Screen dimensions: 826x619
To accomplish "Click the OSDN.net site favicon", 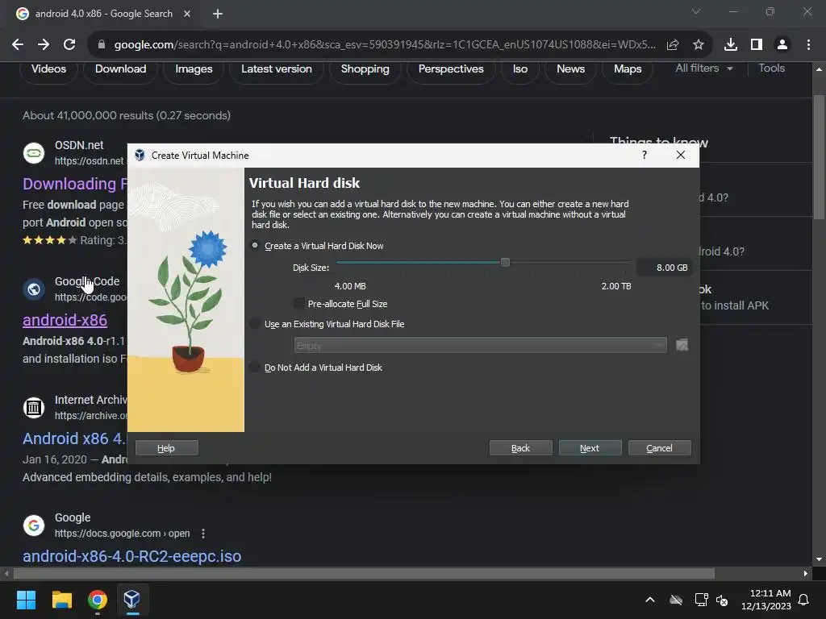I will pyautogui.click(x=34, y=153).
